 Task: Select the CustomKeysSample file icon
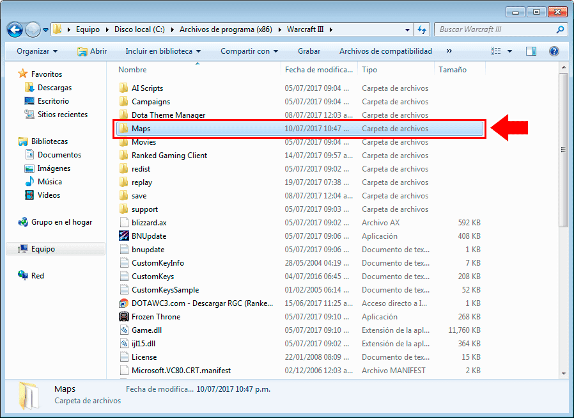[x=124, y=290]
